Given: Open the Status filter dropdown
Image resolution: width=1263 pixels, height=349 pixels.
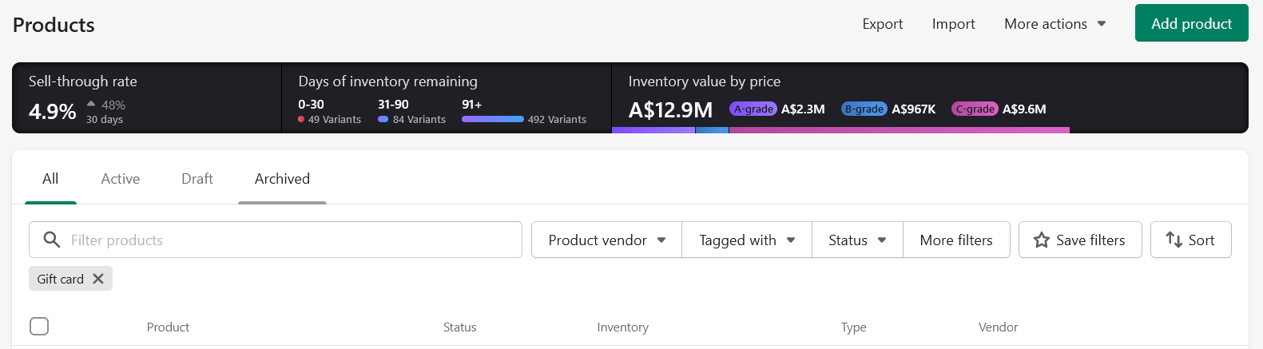Looking at the screenshot, I should point(857,240).
